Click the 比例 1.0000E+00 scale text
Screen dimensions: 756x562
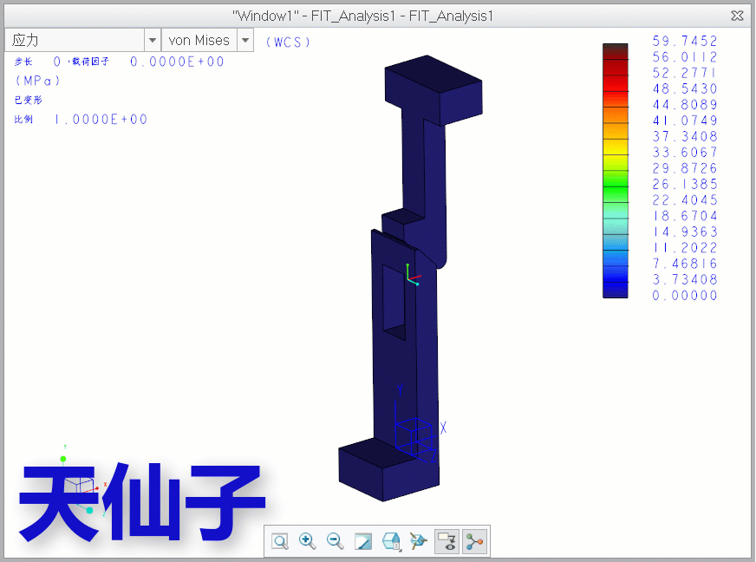tap(81, 120)
